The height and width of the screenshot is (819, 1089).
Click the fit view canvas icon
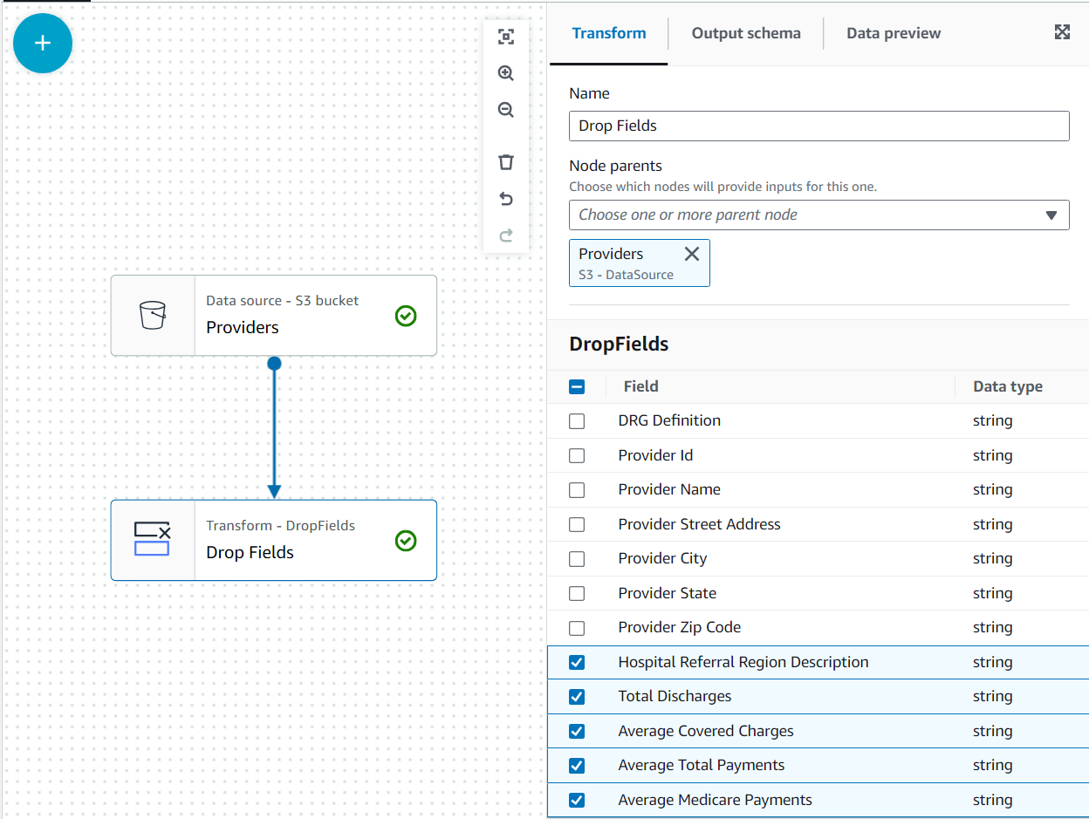click(x=505, y=37)
